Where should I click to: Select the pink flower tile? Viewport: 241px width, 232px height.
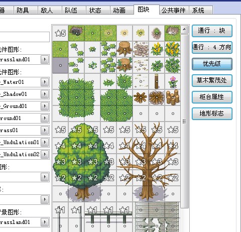tap(173, 81)
